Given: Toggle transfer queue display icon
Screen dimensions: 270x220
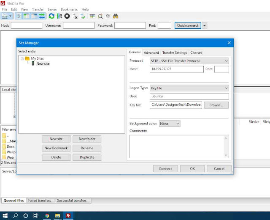Looking at the screenshot, I should pos(42,16).
